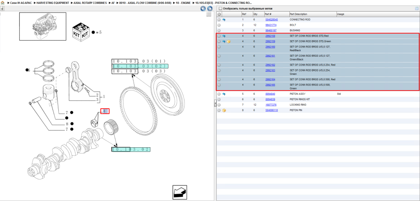This screenshot has height=201, width=420.
Task: Open HARVESTING EQUIPMENT breadcrumb
Action: 53,3
